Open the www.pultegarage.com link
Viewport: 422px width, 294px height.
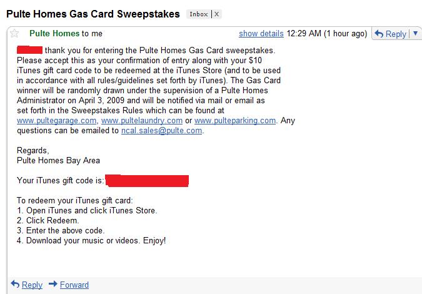57,120
